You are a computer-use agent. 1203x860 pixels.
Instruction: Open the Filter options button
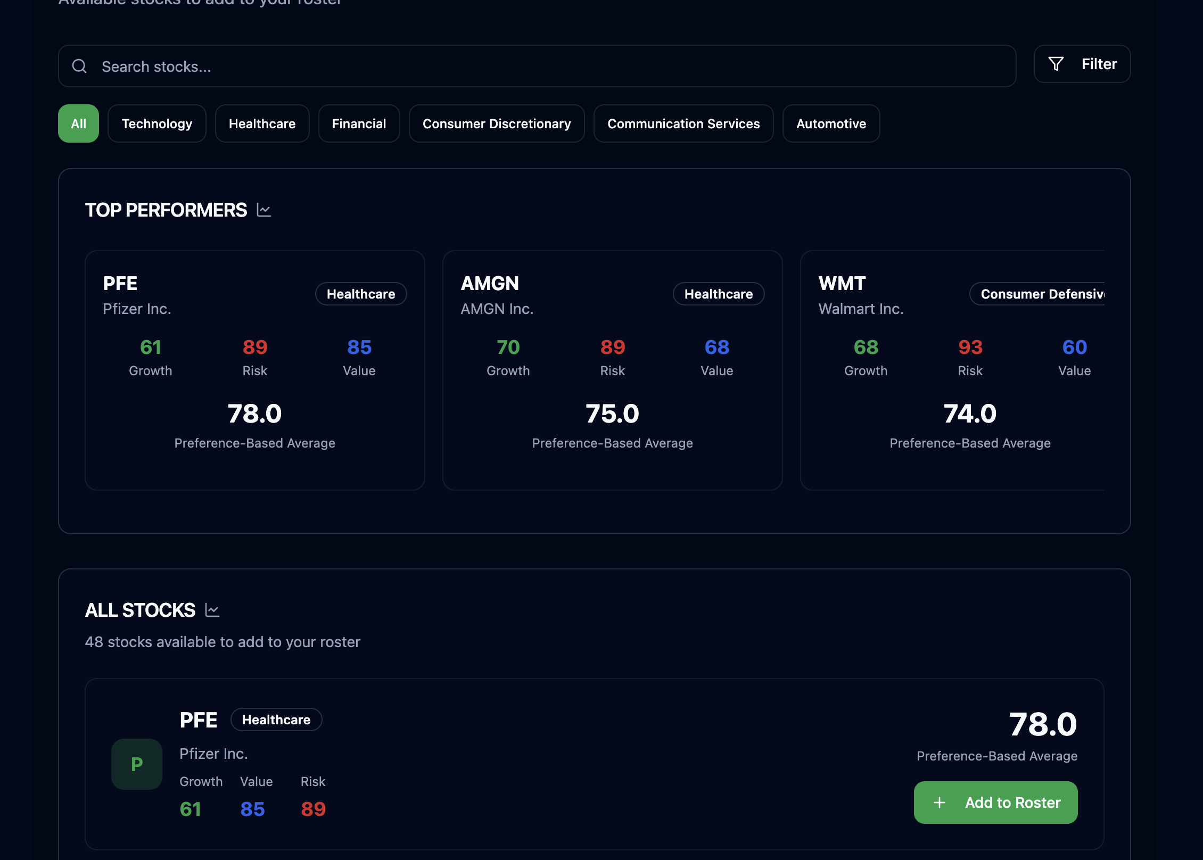(x=1082, y=64)
